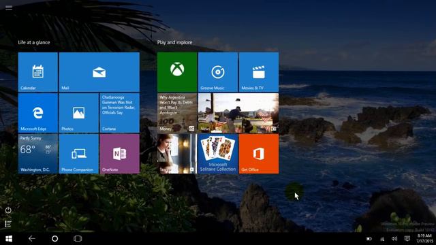The image size is (436, 245).
Task: Open the Mail tile
Action: [x=99, y=72]
